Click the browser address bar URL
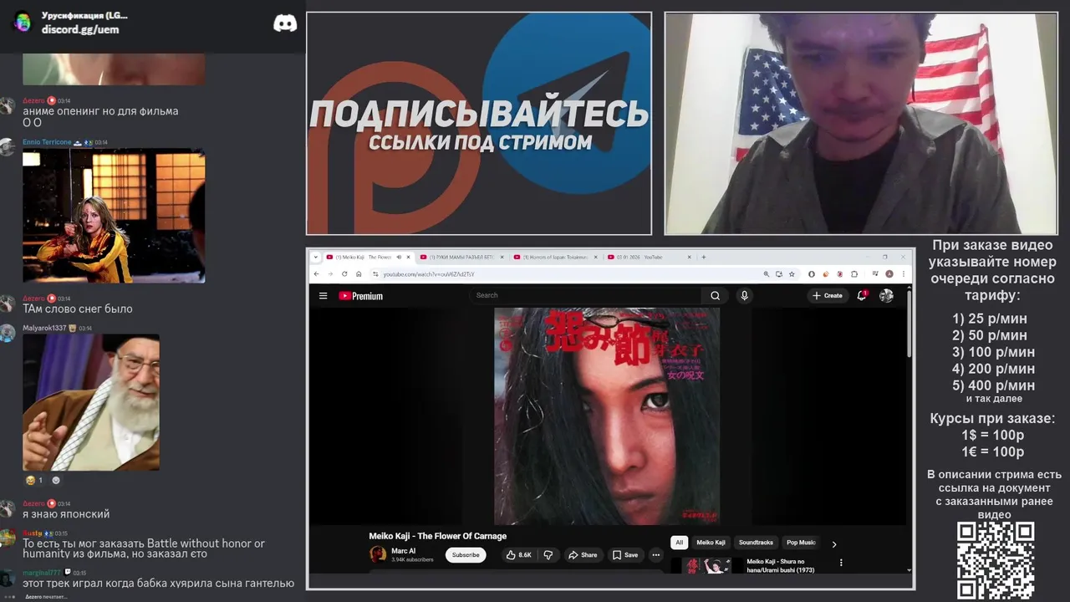Screen dimensions: 1070x602 [429, 274]
